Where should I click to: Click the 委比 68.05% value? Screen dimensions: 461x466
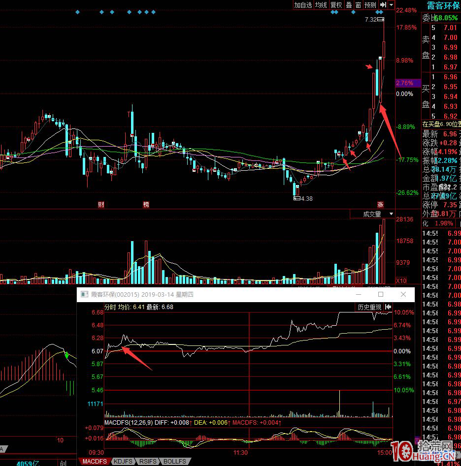(x=446, y=18)
